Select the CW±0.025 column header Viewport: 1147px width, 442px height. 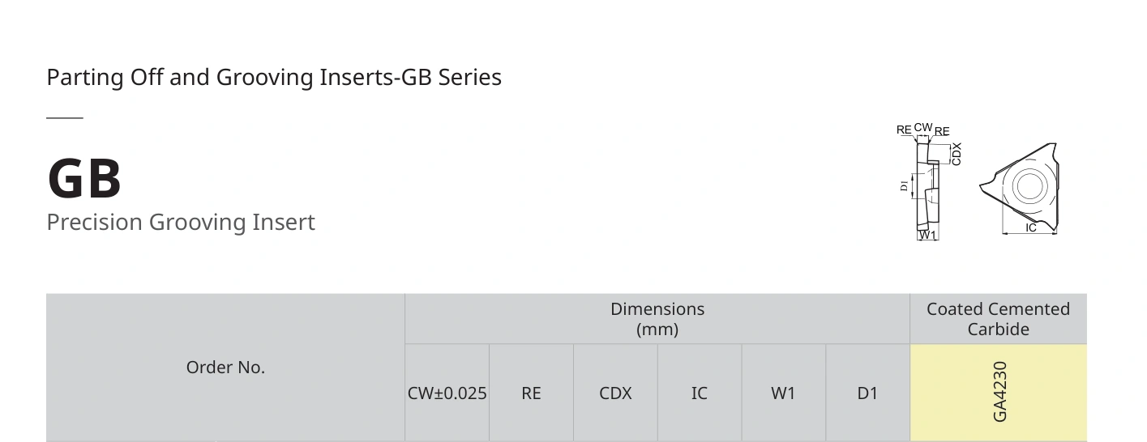tap(447, 393)
